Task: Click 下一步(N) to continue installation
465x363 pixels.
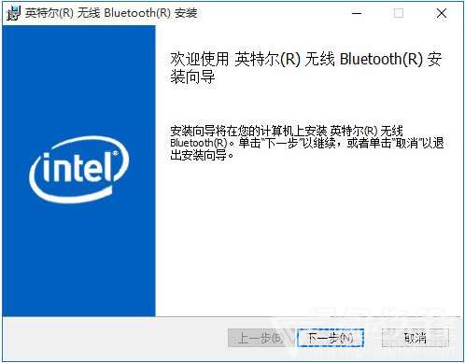Action: click(331, 338)
